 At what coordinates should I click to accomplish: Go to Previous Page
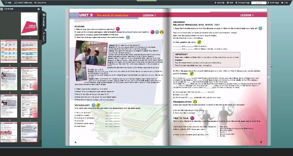[242, 2]
